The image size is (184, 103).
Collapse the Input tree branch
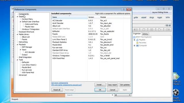[x=20, y=49]
